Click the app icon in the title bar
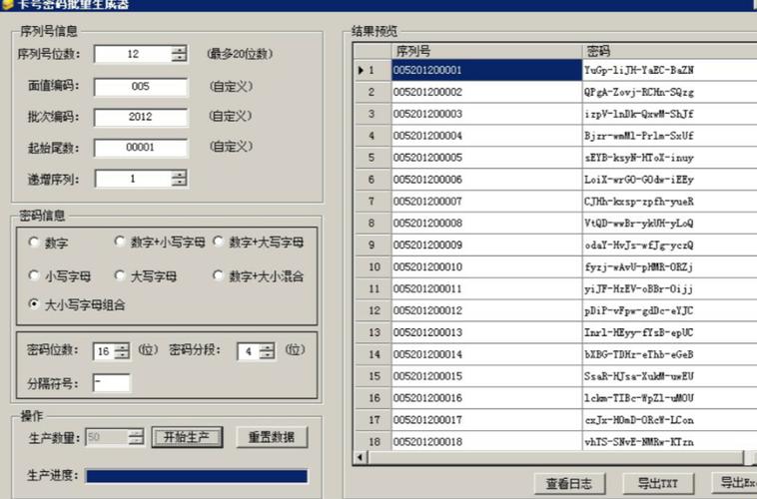The height and width of the screenshot is (499, 757). point(7,4)
